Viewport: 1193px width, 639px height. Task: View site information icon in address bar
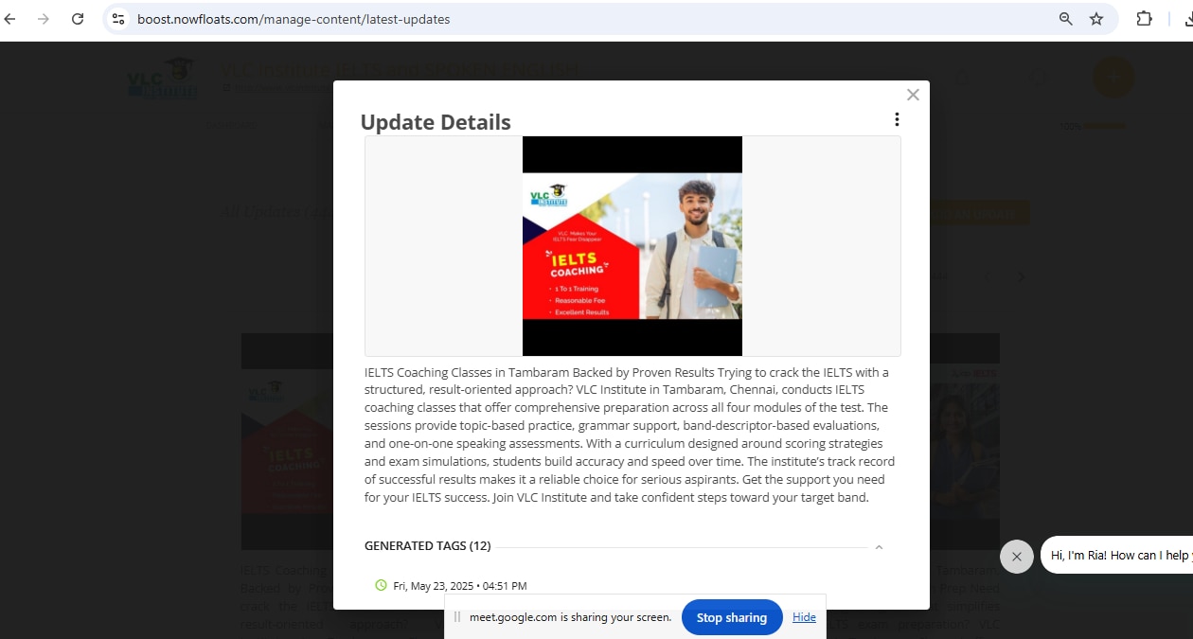coord(118,19)
